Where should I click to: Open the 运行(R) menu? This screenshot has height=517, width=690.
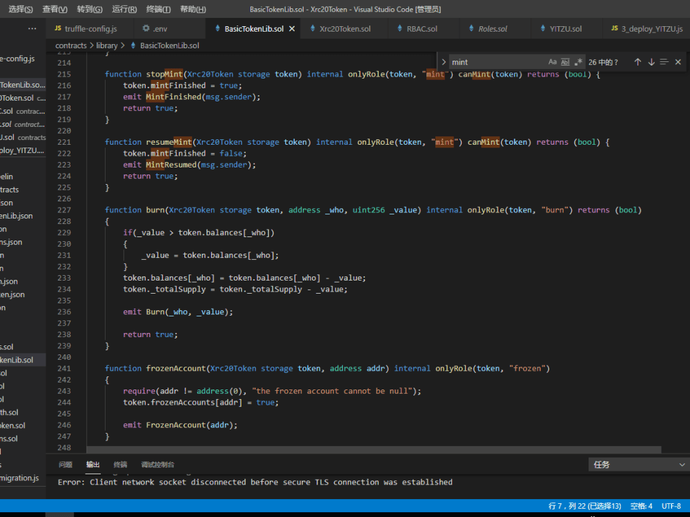(124, 9)
